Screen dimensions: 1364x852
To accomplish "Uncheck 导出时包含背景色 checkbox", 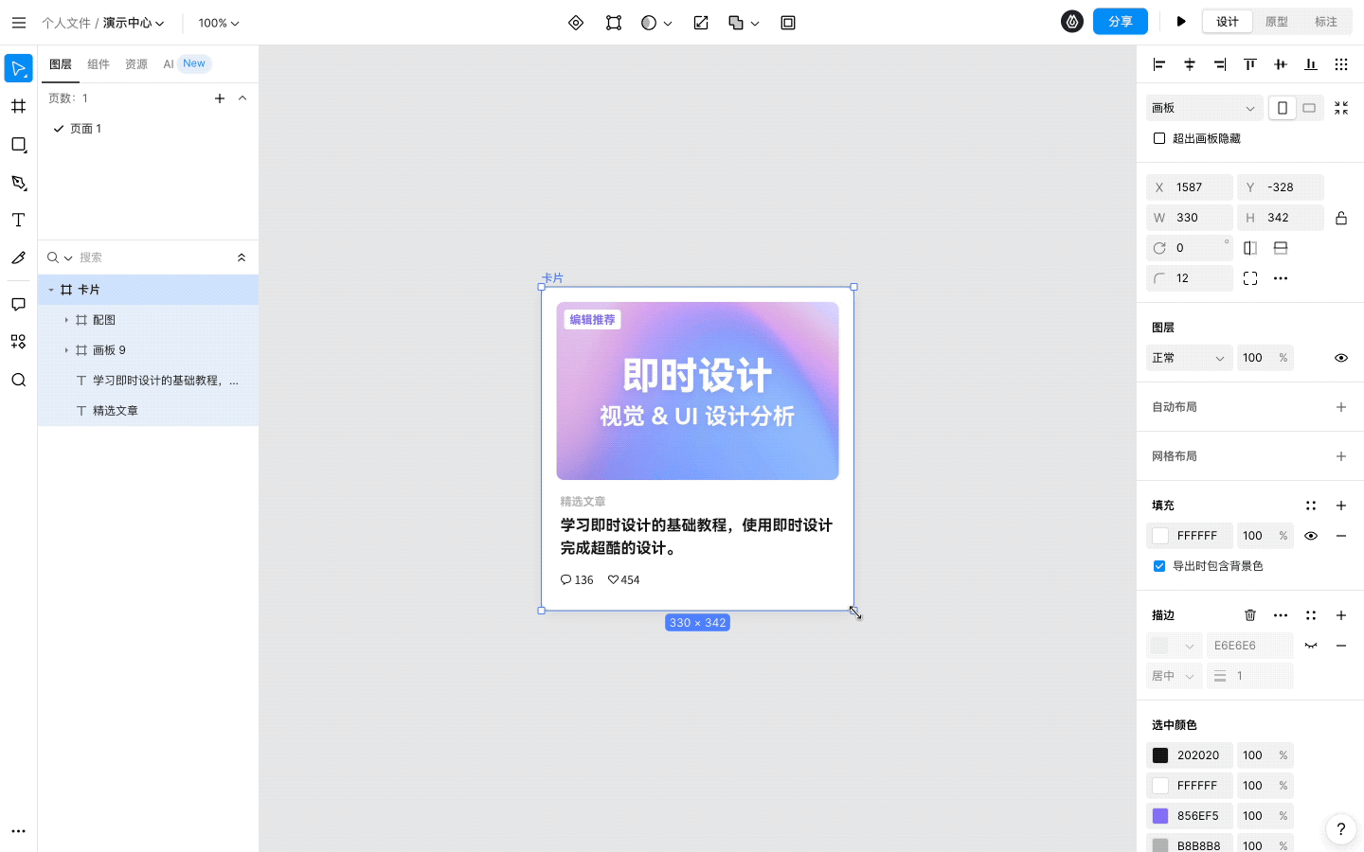I will pyautogui.click(x=1159, y=566).
